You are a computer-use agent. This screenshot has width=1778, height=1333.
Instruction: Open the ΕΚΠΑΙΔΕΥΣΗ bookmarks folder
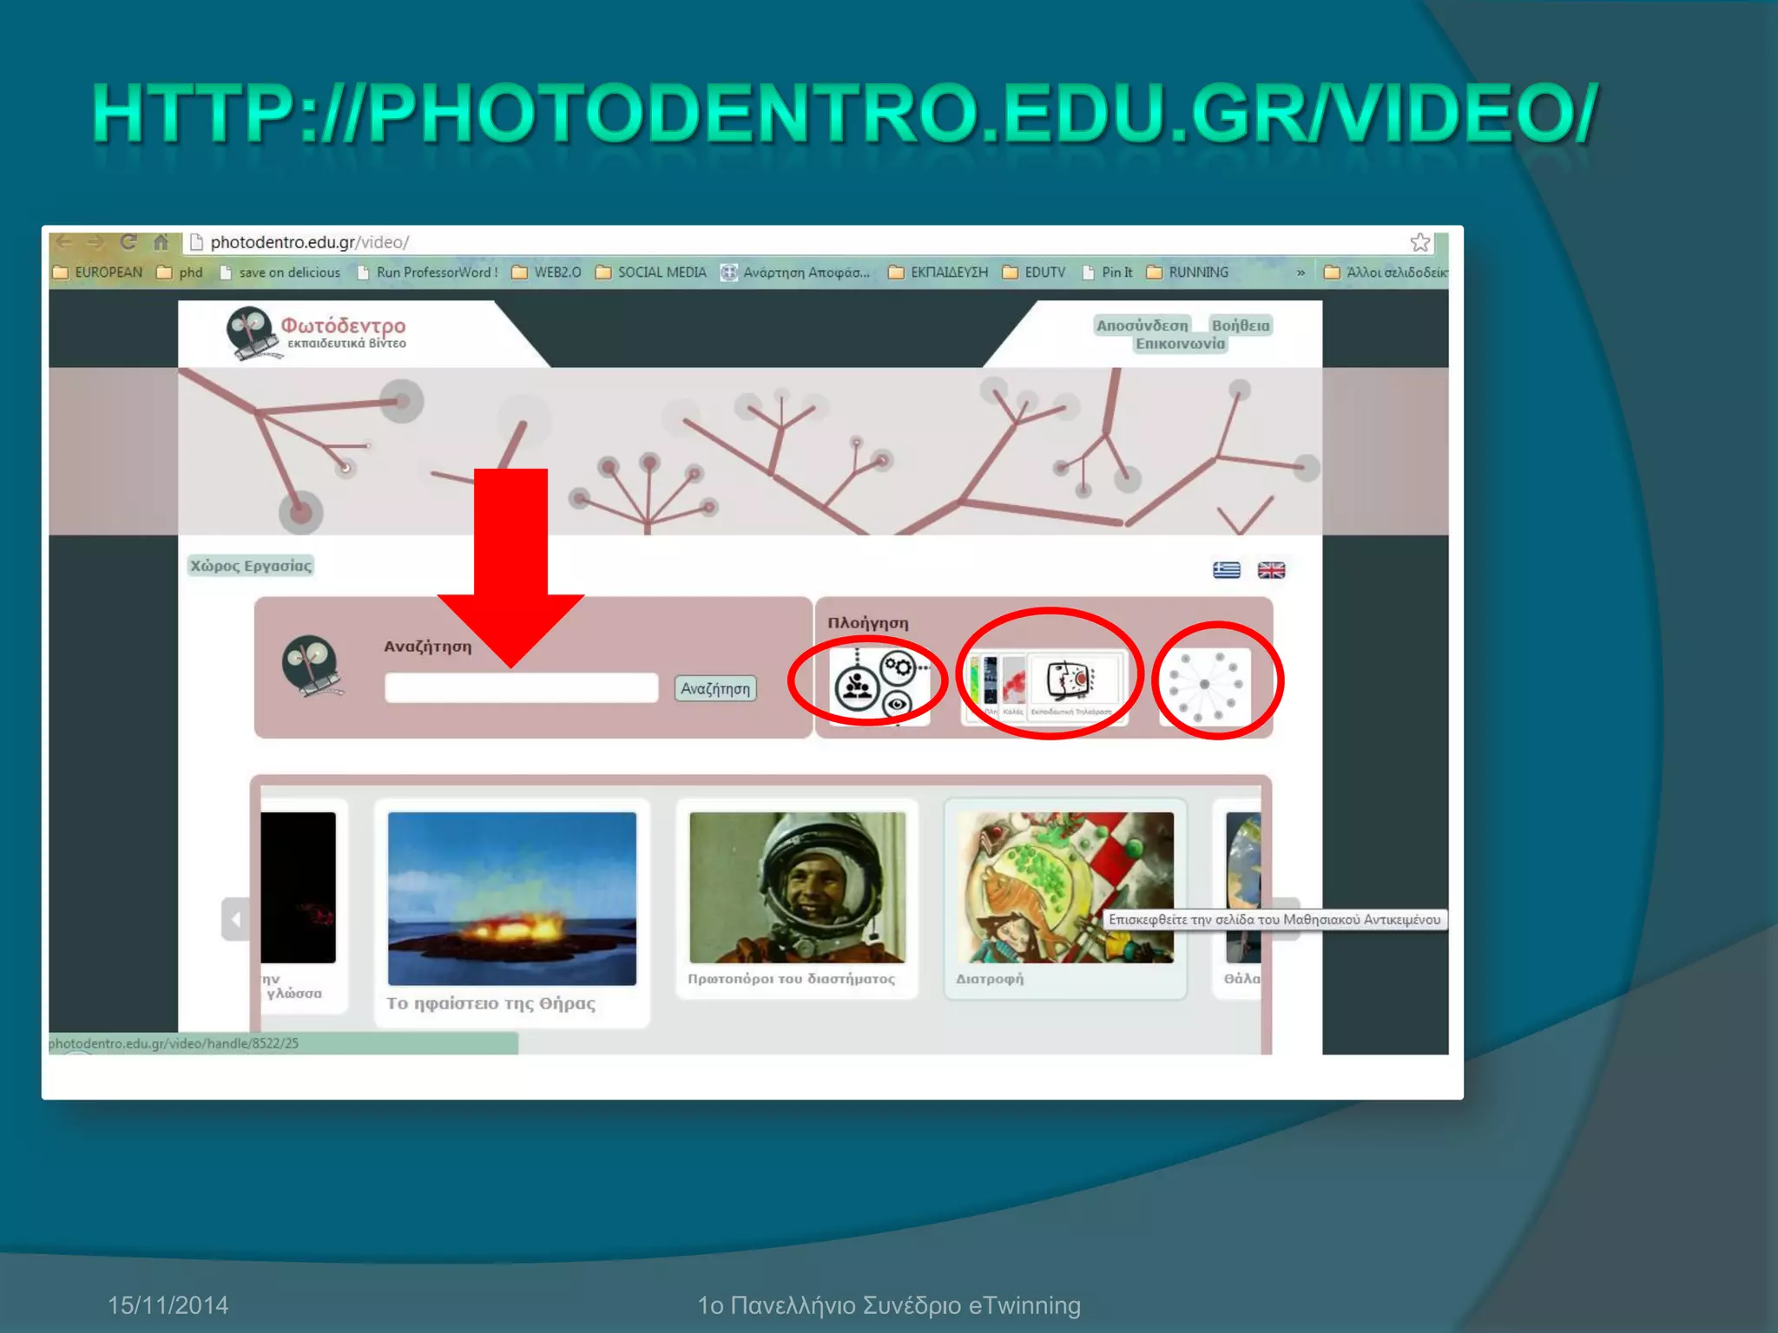tap(938, 273)
